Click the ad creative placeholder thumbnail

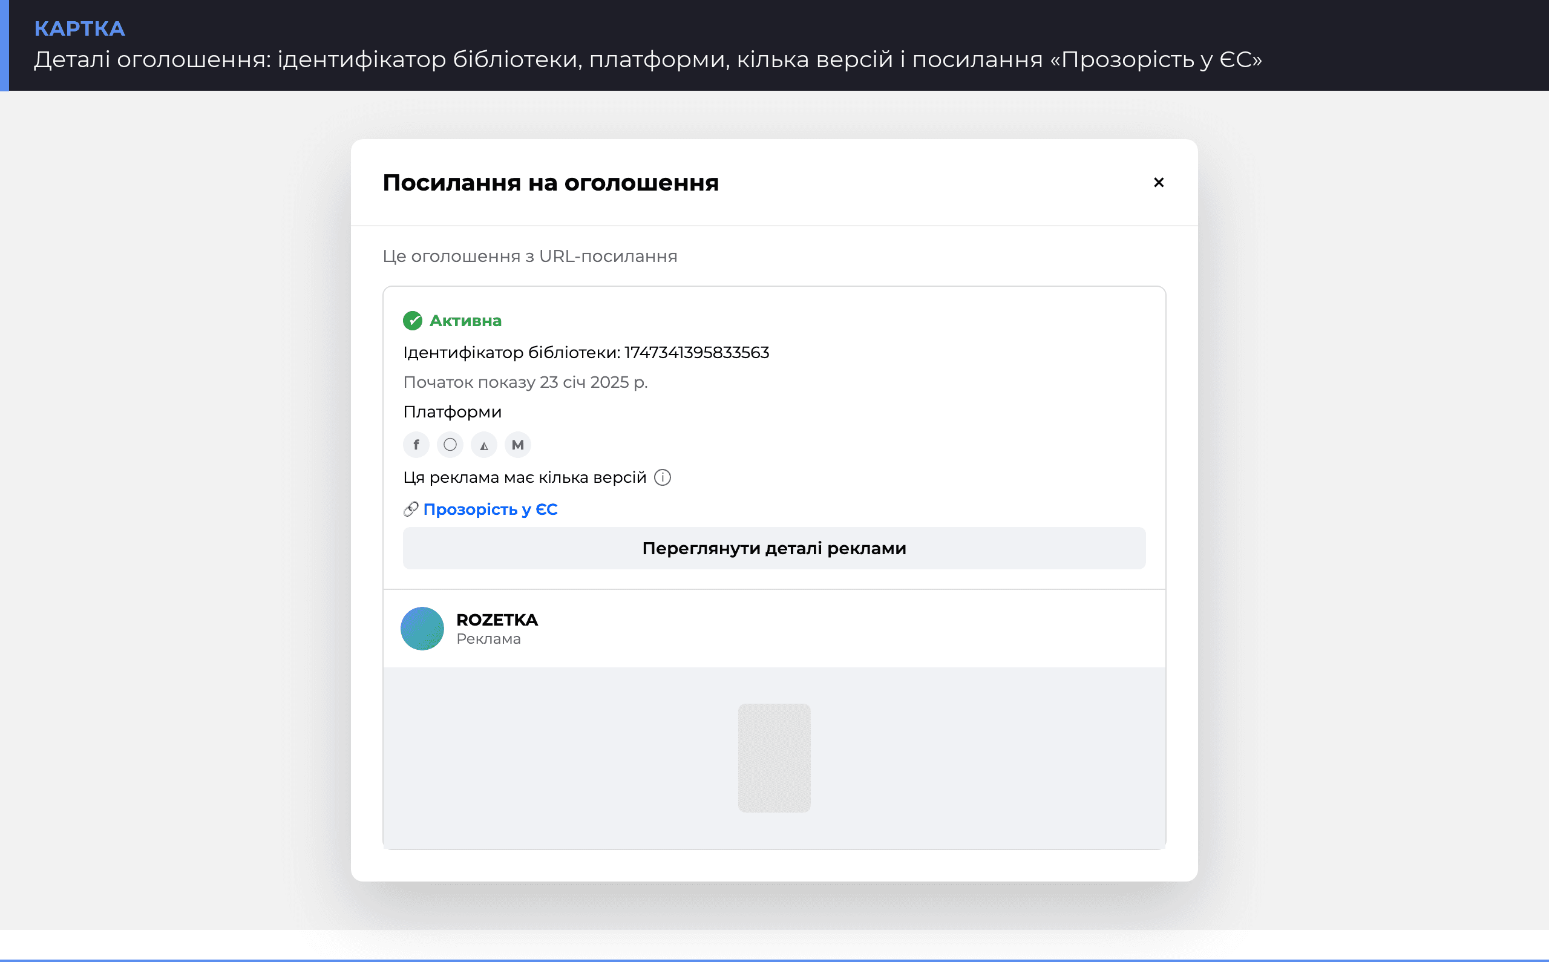[x=774, y=757]
